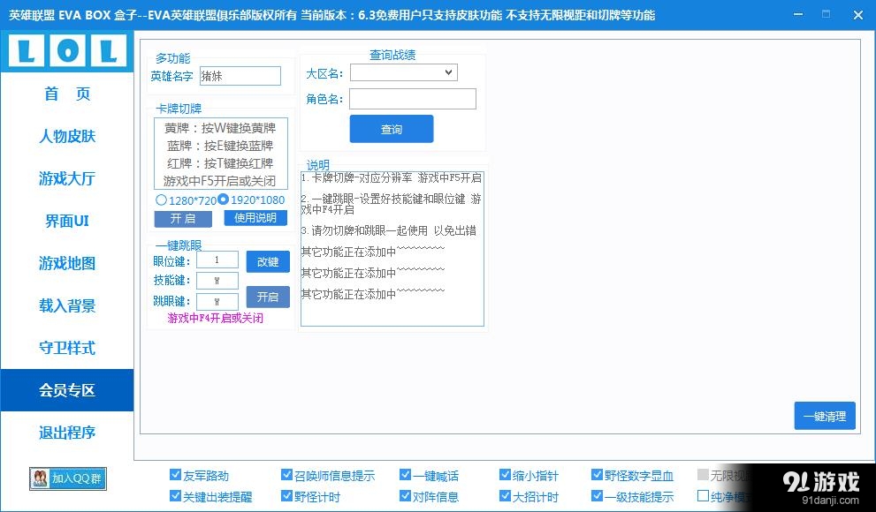Open the 游戏大厅 section
Screen dimensions: 876x512
coord(67,178)
